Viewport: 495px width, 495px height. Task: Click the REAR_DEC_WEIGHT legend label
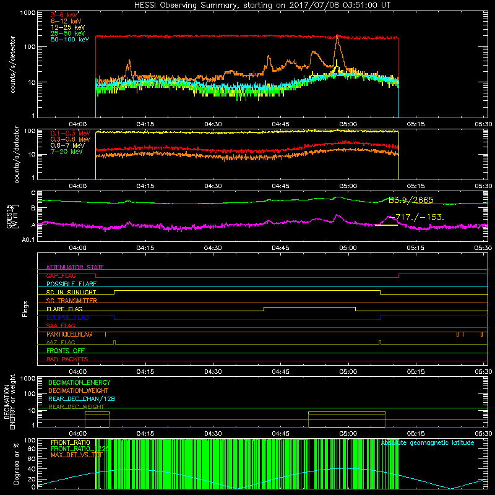point(76,407)
